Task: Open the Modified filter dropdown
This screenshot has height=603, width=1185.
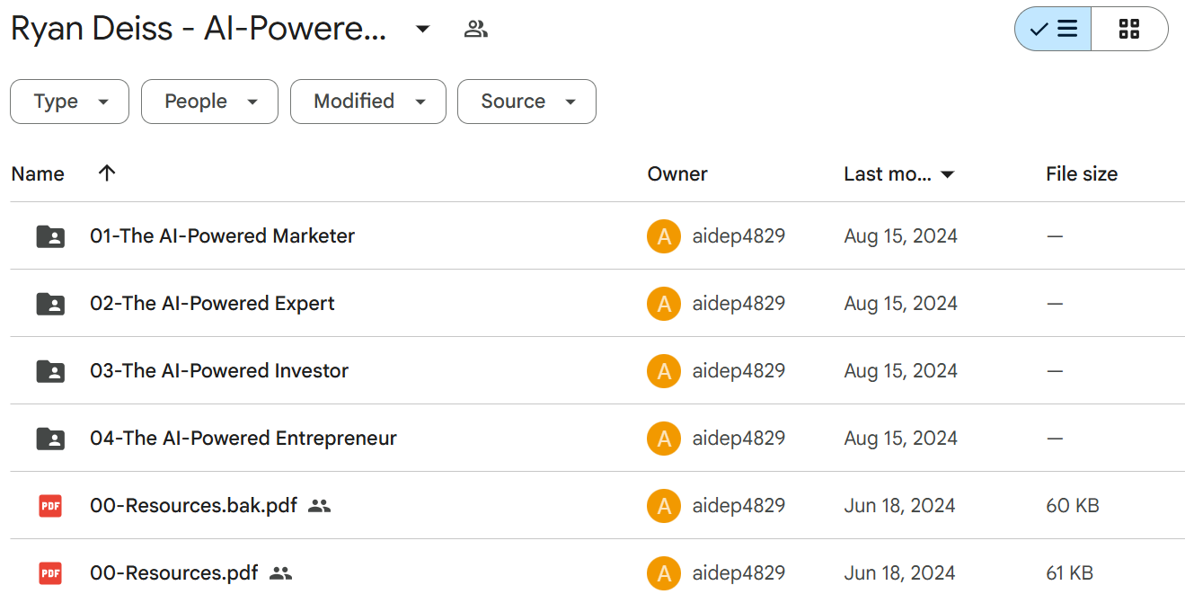Action: click(368, 102)
